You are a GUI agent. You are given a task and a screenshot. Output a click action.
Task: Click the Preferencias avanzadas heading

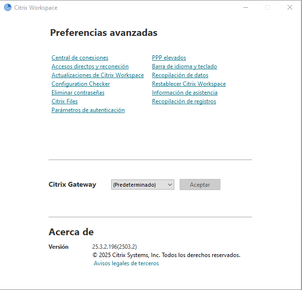pyautogui.click(x=103, y=32)
